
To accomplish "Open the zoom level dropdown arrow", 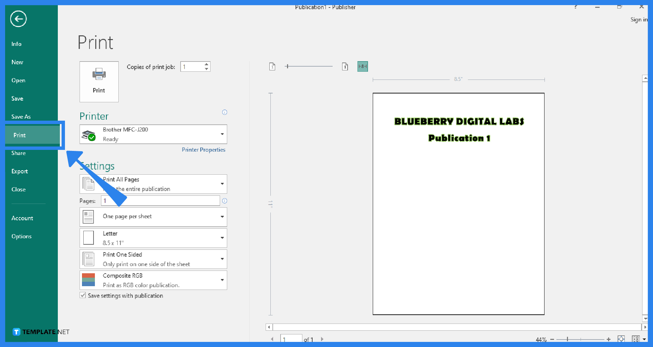I will click(644, 339).
